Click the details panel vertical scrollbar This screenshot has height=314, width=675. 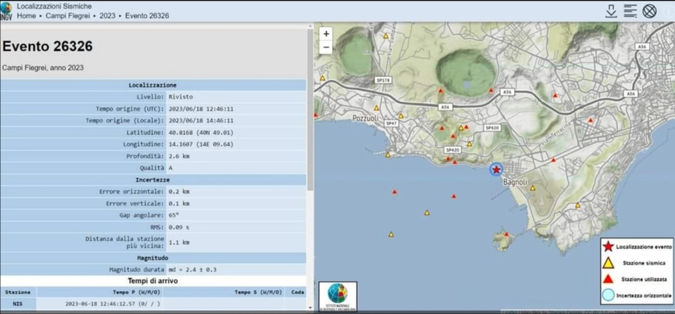pos(310,110)
